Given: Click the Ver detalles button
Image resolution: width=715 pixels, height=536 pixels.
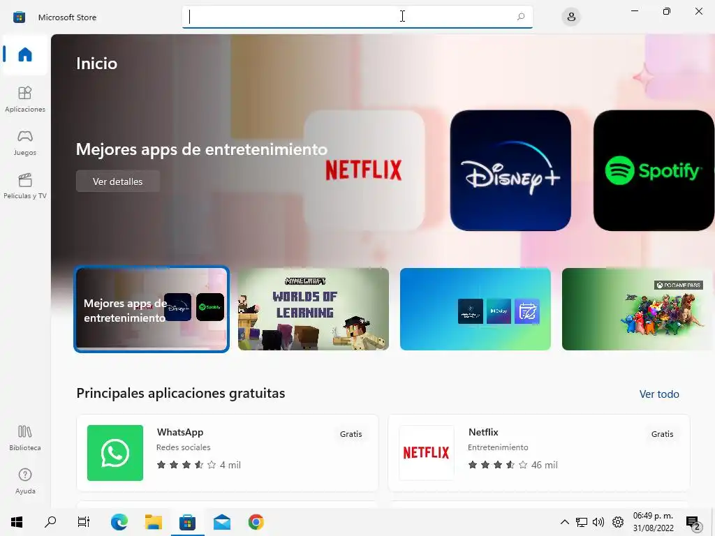Looking at the screenshot, I should click(117, 181).
